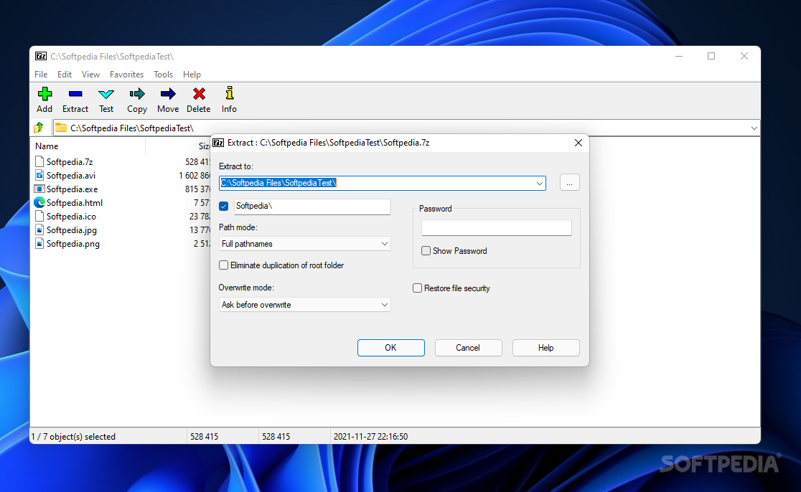Click the Move toolbar icon
Viewport: 801px width, 492px height.
[x=168, y=94]
